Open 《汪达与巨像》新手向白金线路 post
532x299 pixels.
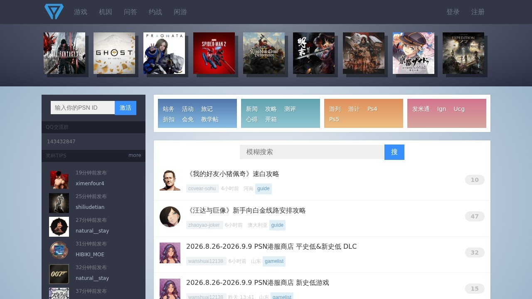click(246, 211)
